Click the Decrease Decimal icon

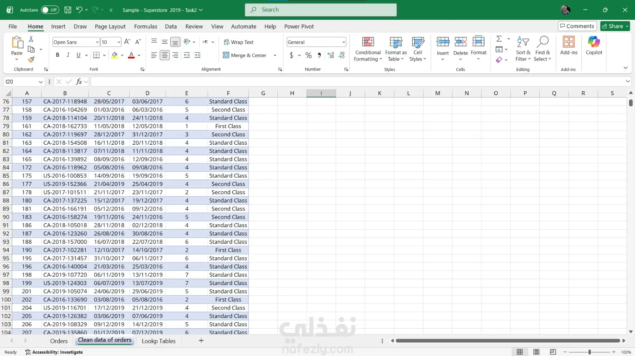click(x=341, y=55)
